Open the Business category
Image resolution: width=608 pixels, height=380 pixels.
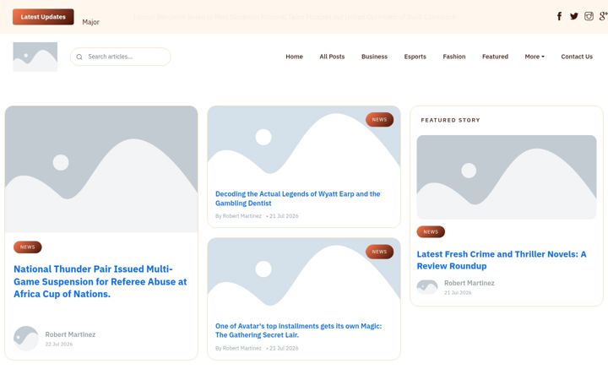pyautogui.click(x=374, y=57)
